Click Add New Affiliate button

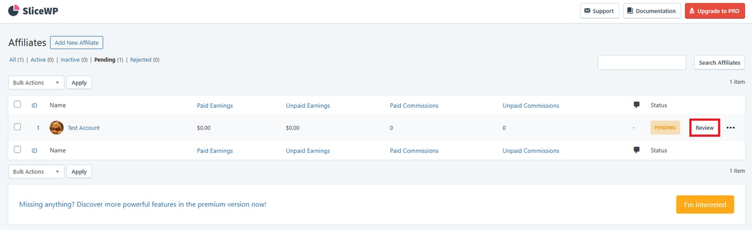pyautogui.click(x=77, y=43)
